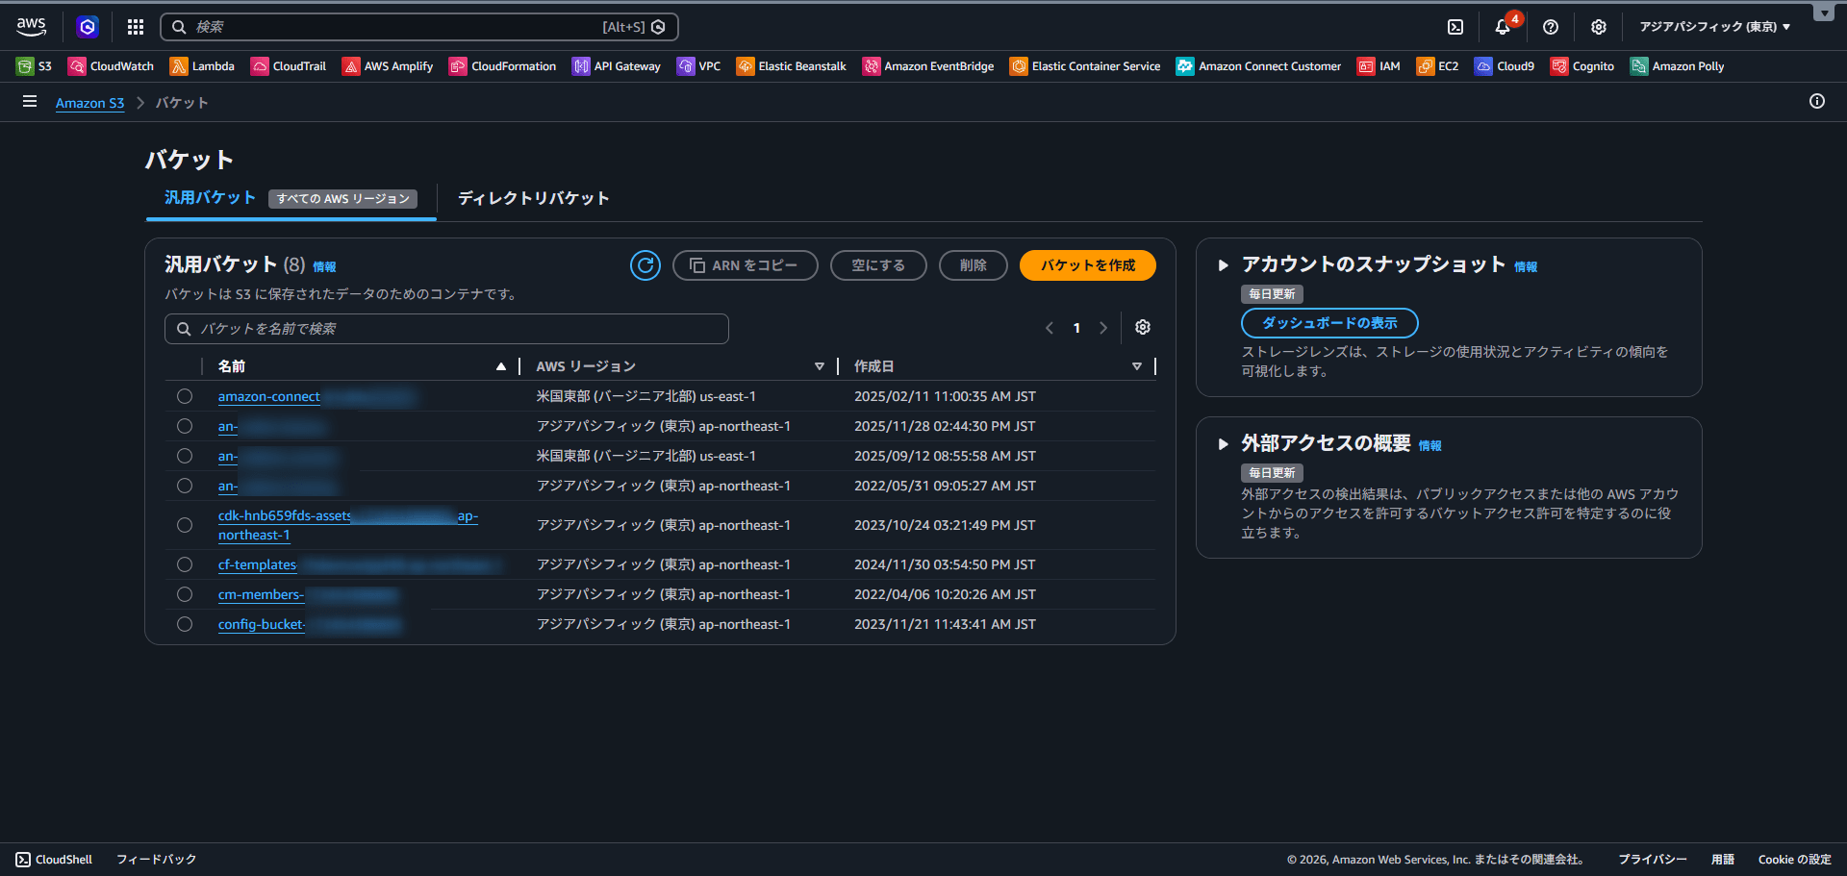
Task: Open Amazon Polly favorite shortcut
Action: coord(1677,66)
